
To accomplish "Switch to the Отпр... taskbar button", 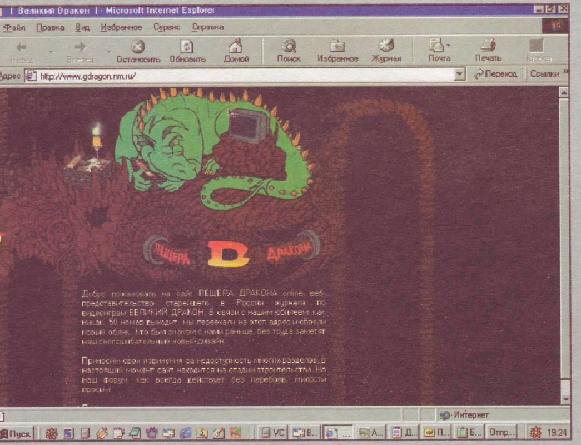I will click(502, 432).
